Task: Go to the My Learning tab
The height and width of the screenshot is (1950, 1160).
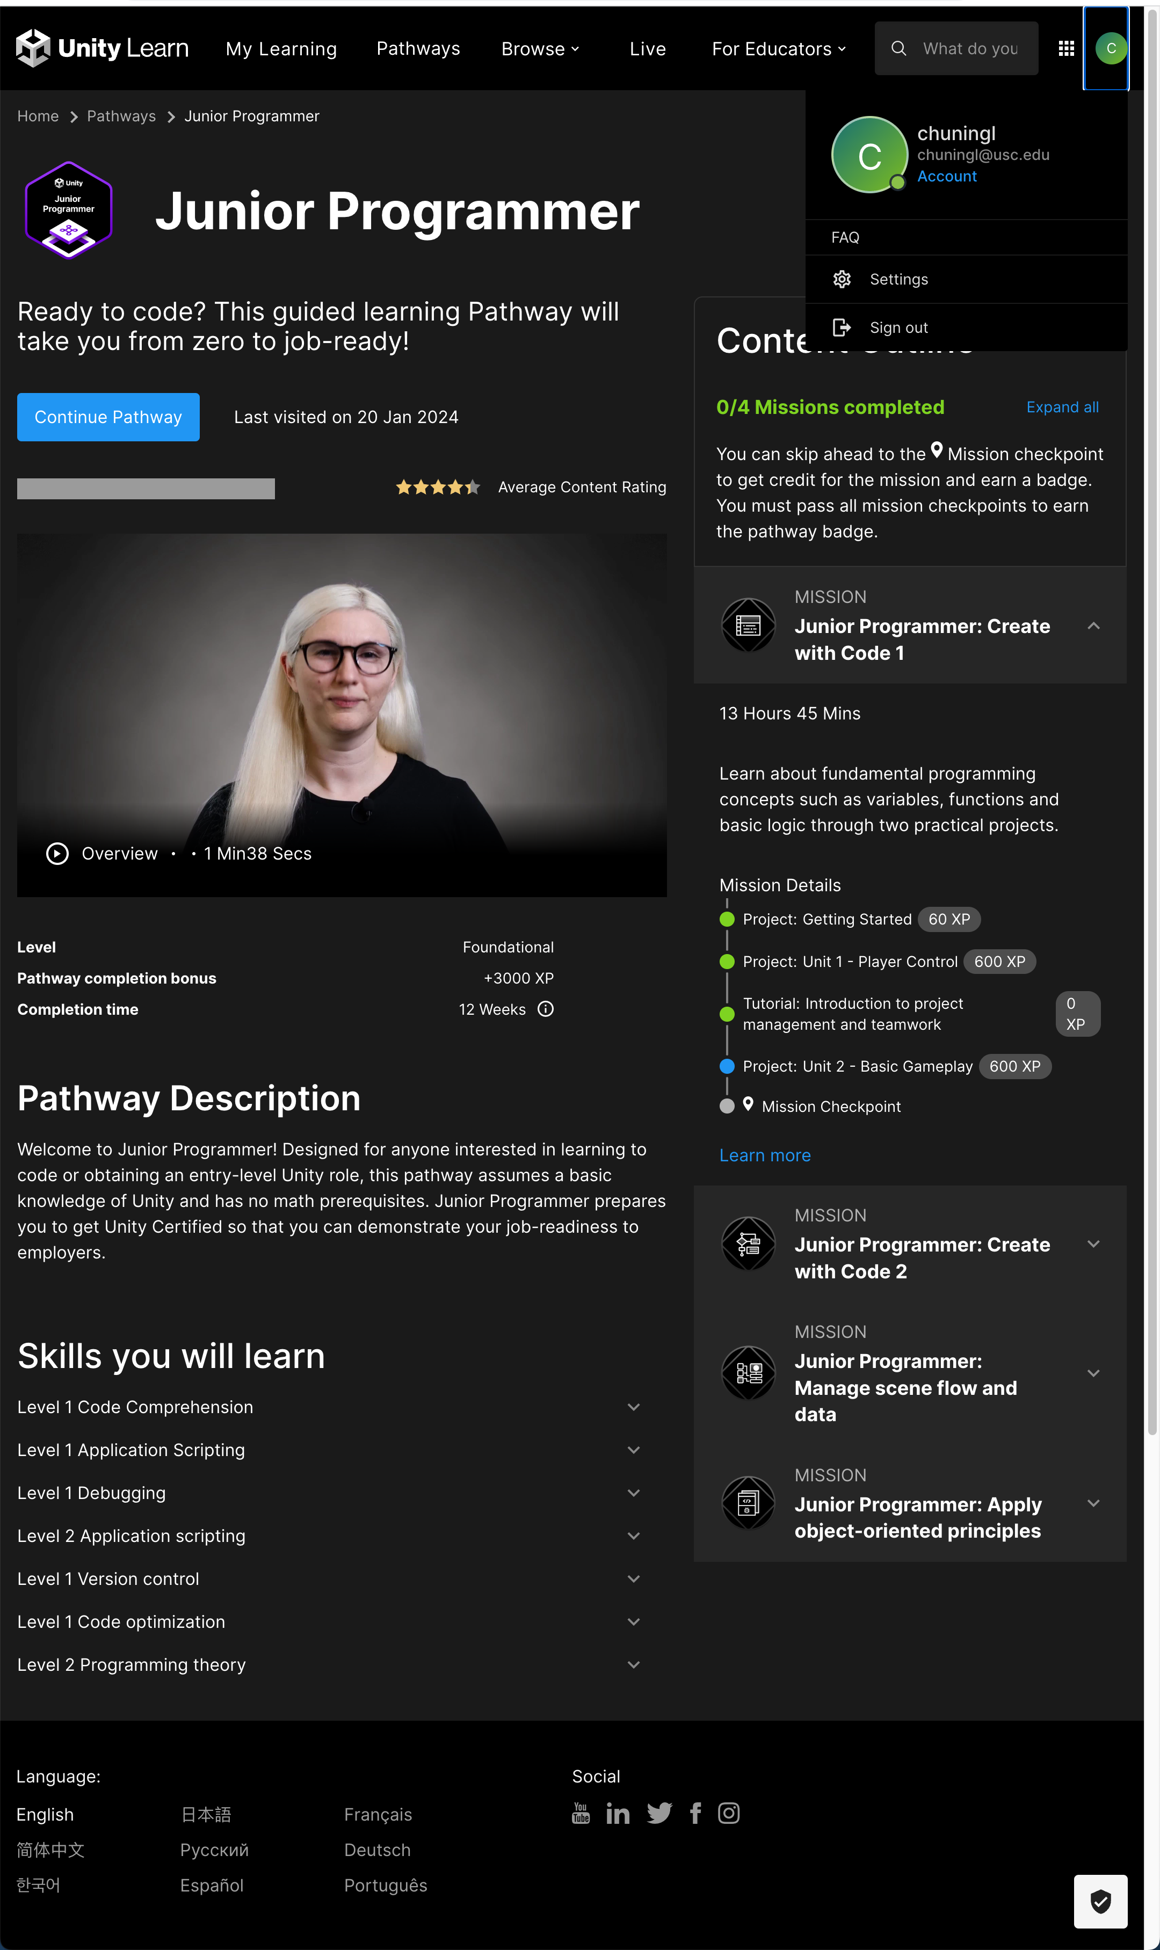Action: (x=281, y=48)
